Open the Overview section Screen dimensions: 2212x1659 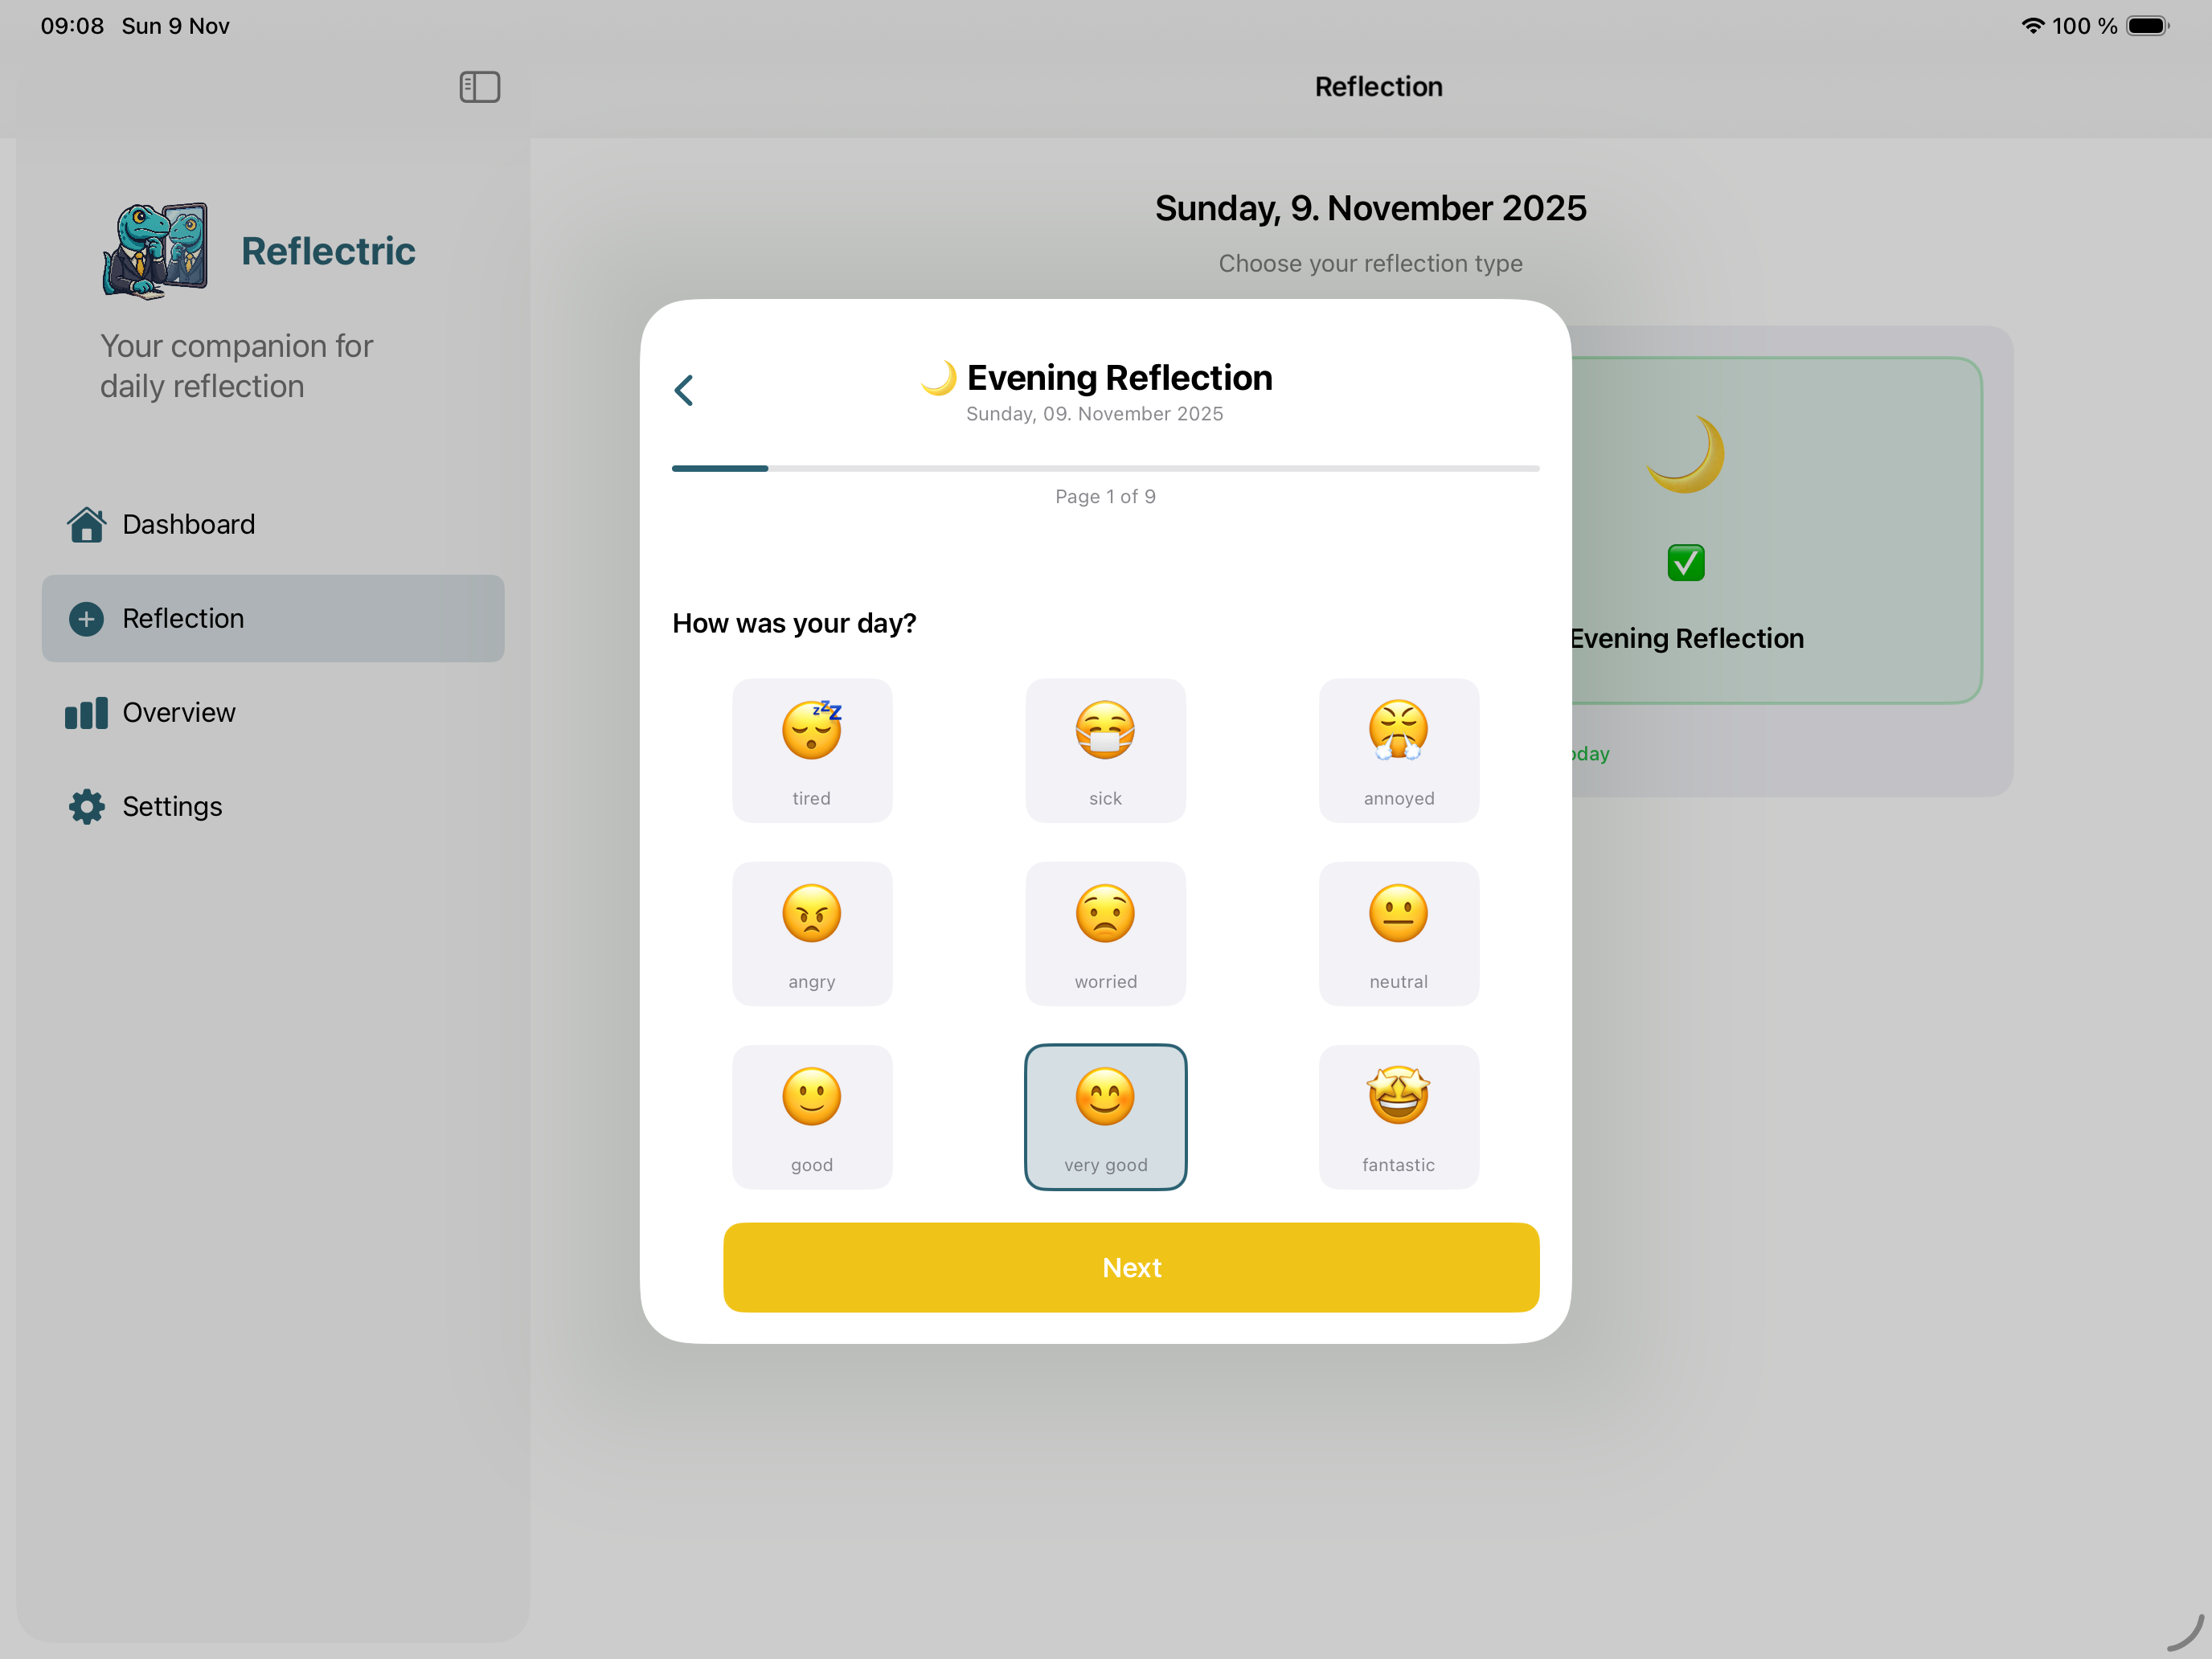(x=273, y=712)
